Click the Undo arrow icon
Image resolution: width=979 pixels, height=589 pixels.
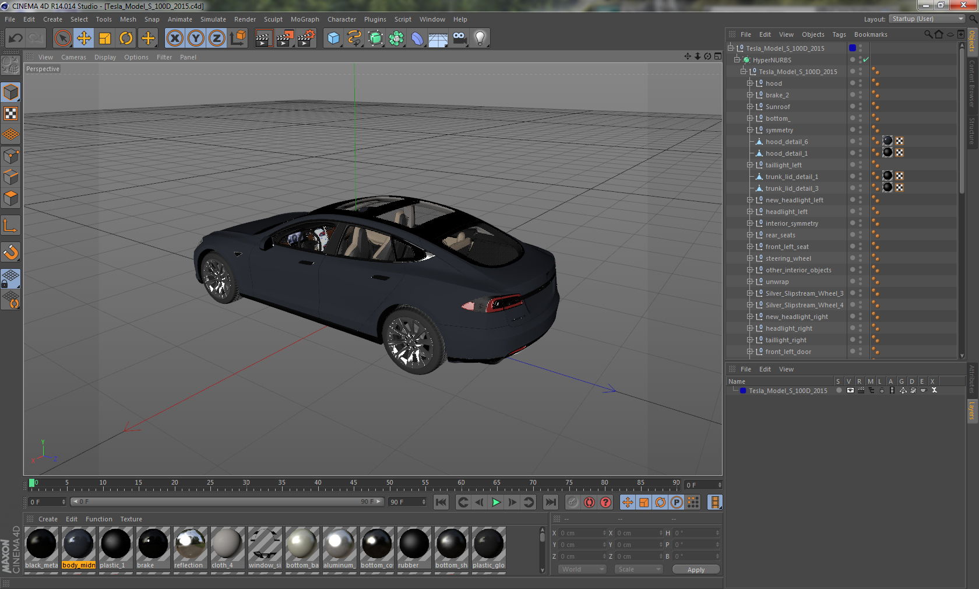tap(16, 38)
